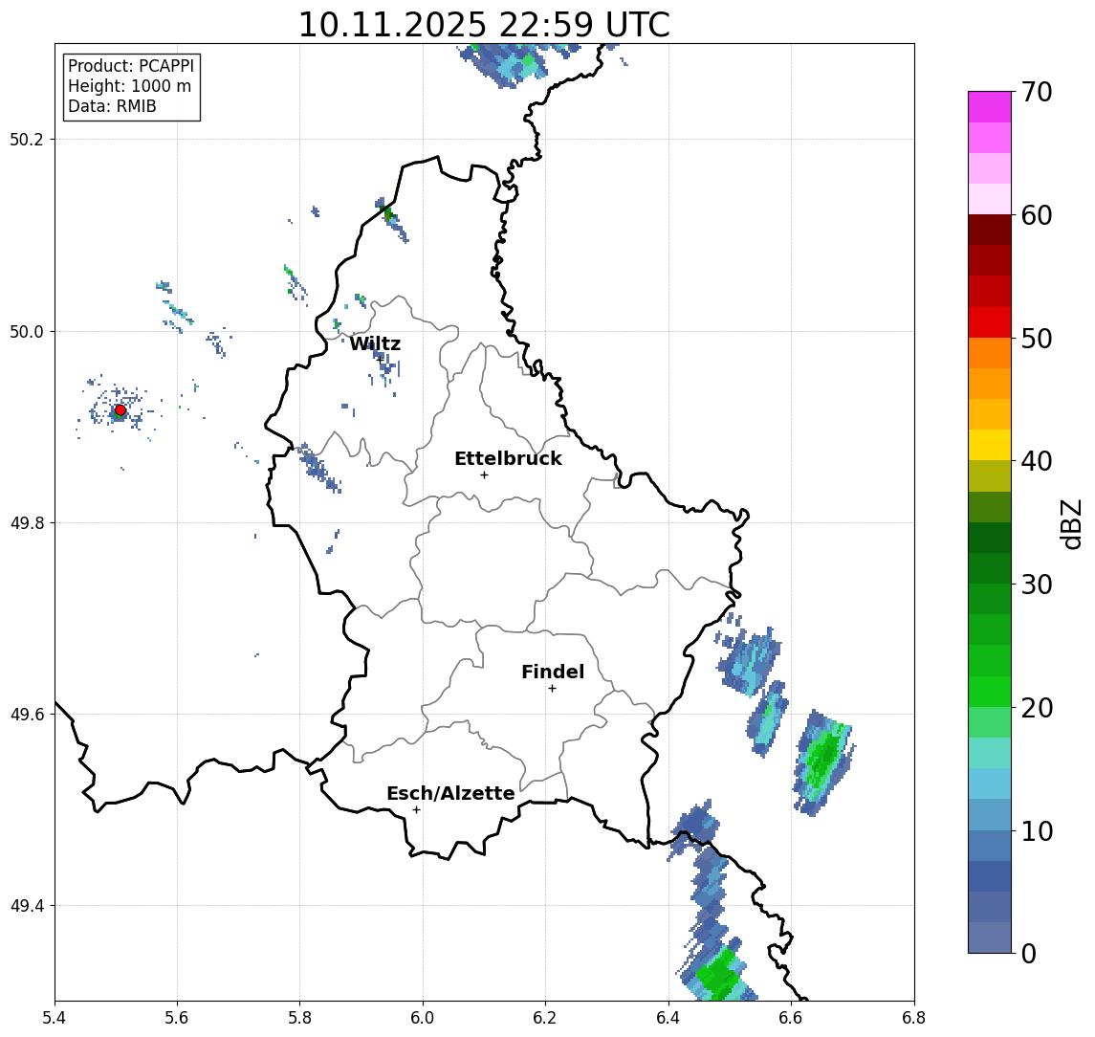Screen dimensions: 1095x1037
Task: Select the title '10.11.2025 22:59 UTC'
Action: click(x=484, y=25)
